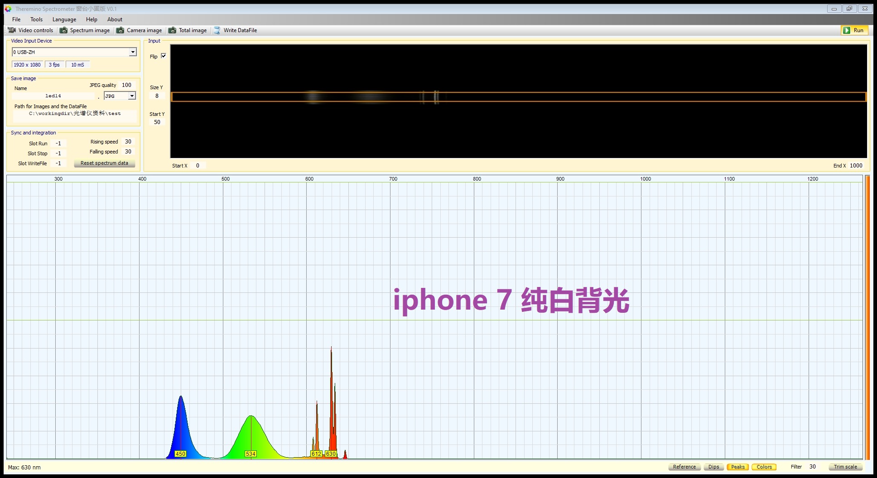Click the 450 nm peak label
The height and width of the screenshot is (478, 877).
(x=180, y=454)
